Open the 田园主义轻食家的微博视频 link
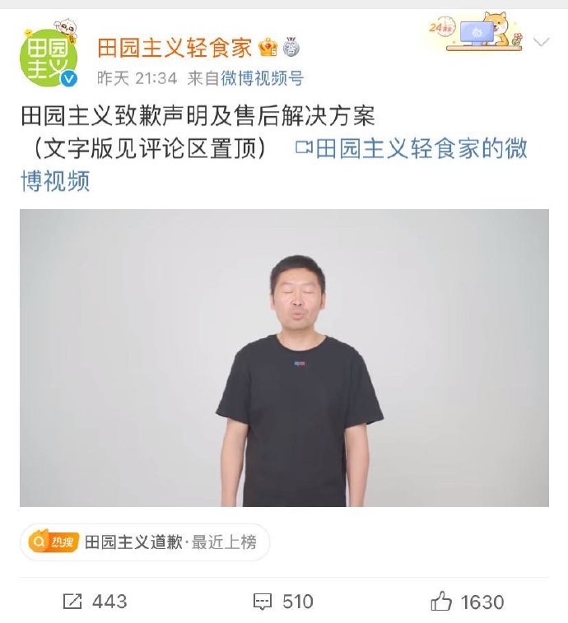Viewport: 568px width, 623px height. [x=273, y=165]
